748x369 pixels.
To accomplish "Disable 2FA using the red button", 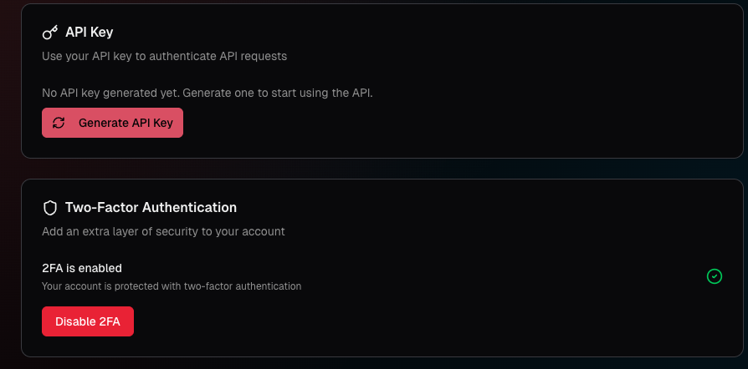I will 88,321.
